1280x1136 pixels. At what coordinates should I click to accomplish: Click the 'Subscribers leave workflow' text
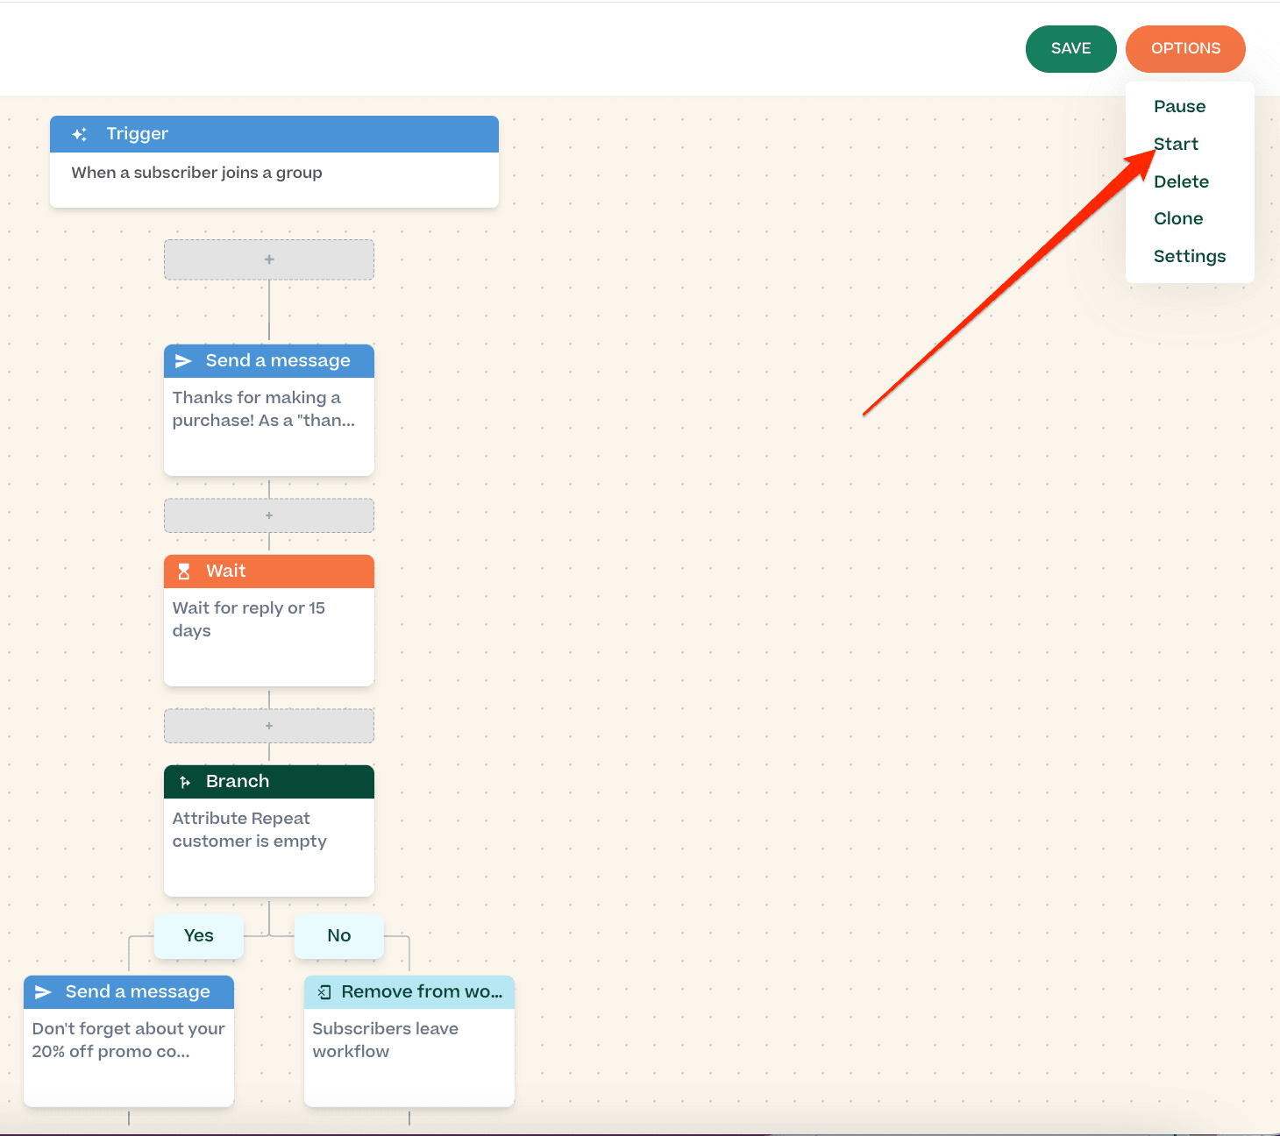pyautogui.click(x=386, y=1040)
